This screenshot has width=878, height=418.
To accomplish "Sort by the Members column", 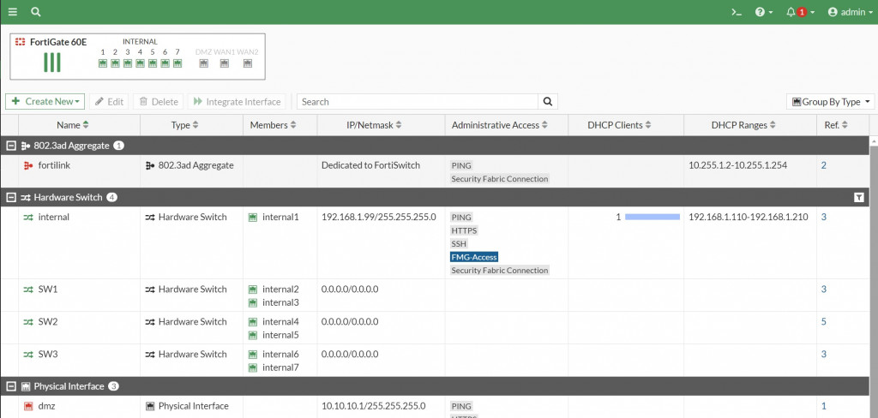I will coord(274,125).
